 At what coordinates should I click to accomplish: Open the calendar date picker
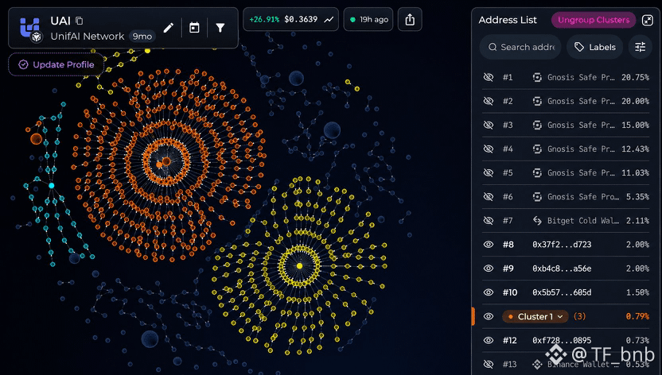click(194, 28)
